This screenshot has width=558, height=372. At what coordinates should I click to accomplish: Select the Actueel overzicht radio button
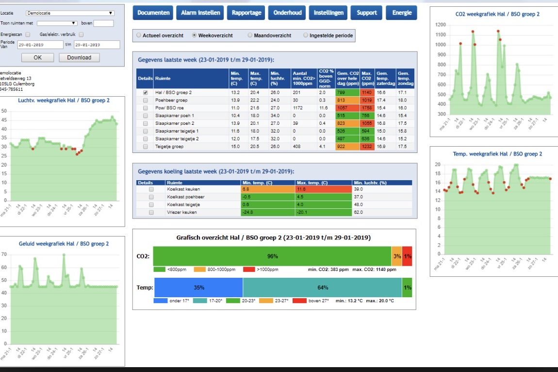click(x=139, y=35)
